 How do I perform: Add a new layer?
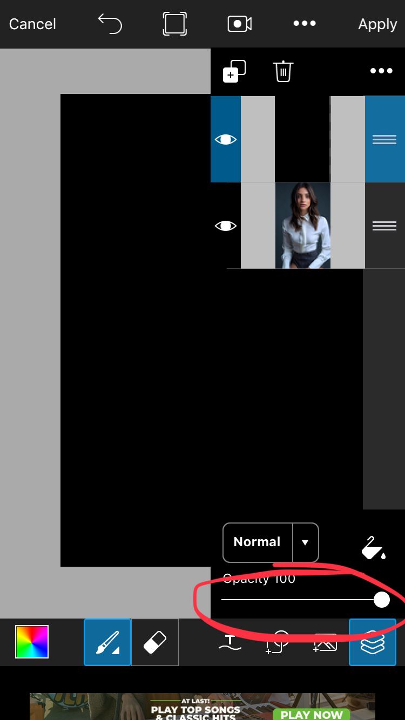tap(234, 71)
